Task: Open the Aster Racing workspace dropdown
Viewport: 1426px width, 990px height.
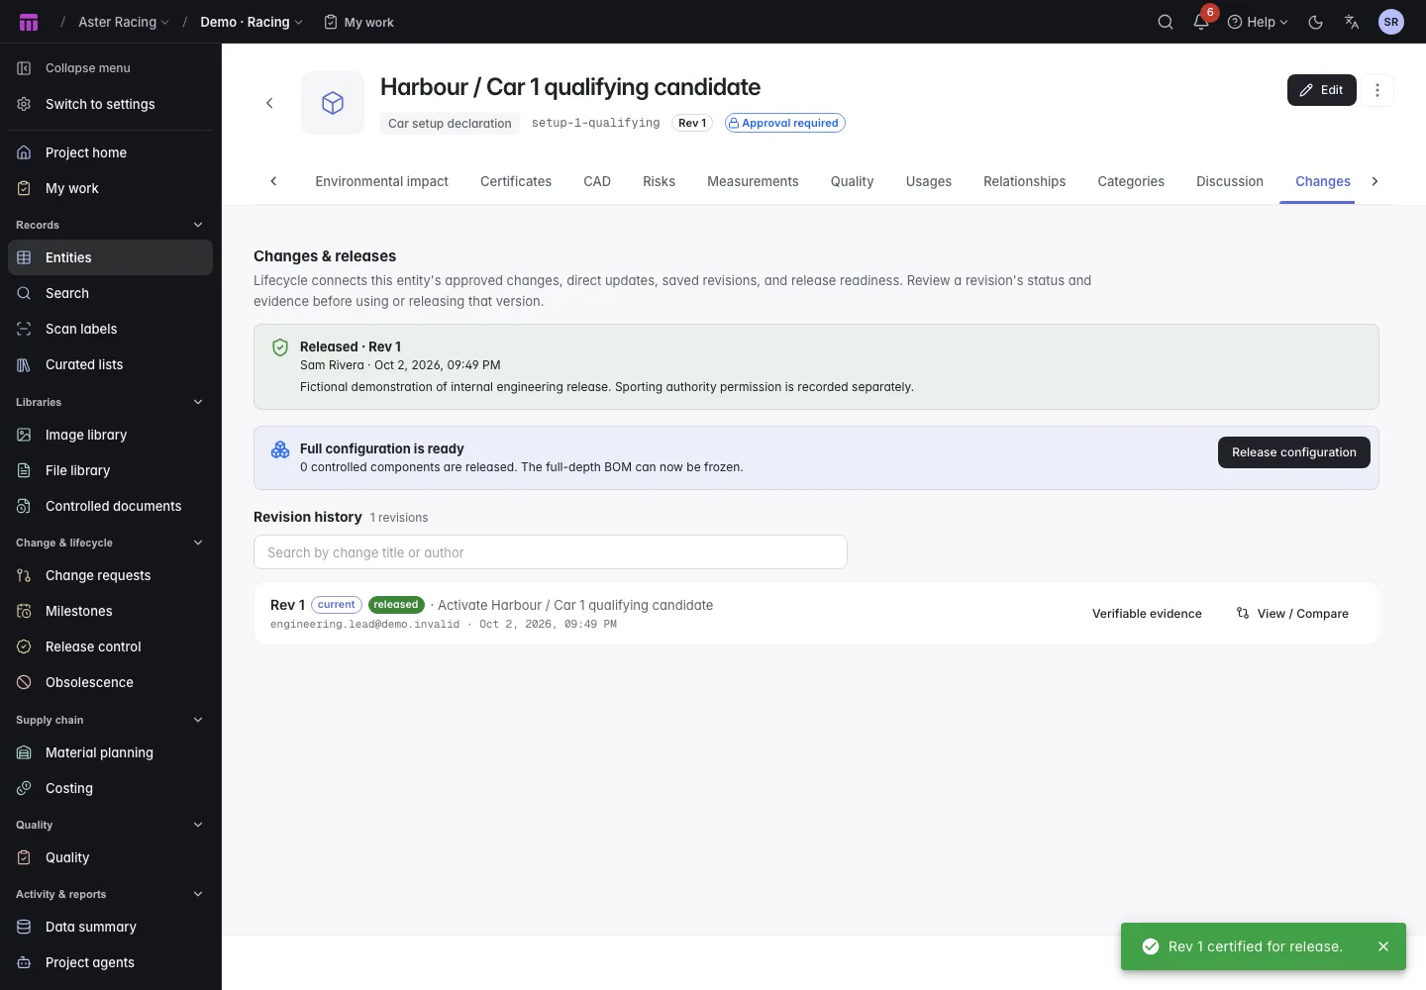Action: (x=124, y=22)
